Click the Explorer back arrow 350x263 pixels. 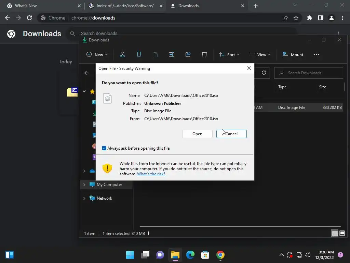[x=86, y=73]
